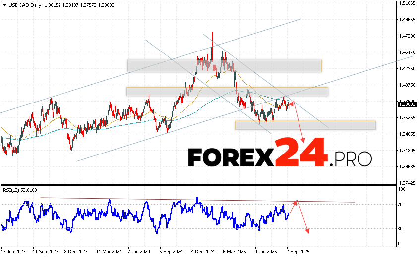Select the top gray resistance zone rectangle

224,66
